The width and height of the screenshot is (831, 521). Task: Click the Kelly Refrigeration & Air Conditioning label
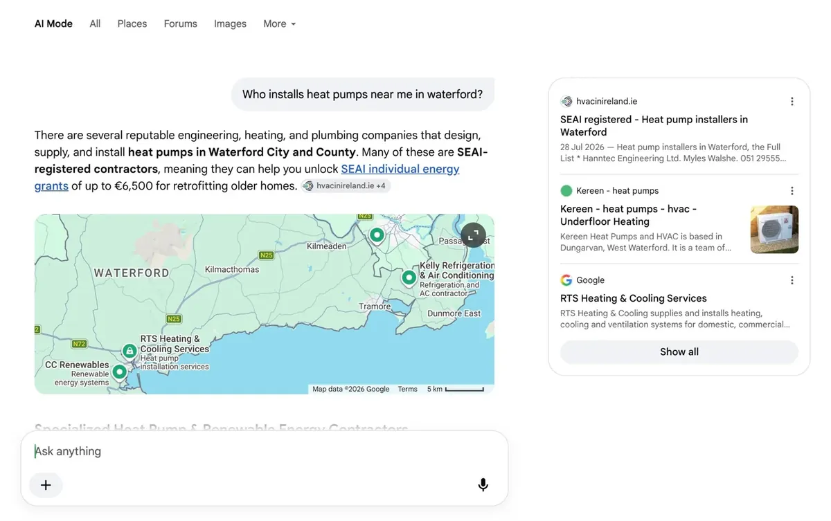coord(457,271)
